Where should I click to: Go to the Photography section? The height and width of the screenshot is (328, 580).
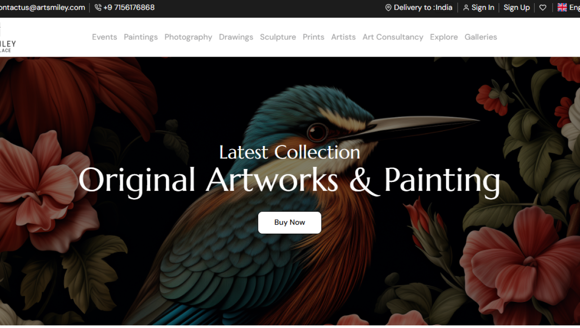click(188, 37)
